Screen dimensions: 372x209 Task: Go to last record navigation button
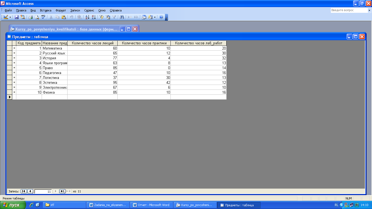(x=62, y=191)
